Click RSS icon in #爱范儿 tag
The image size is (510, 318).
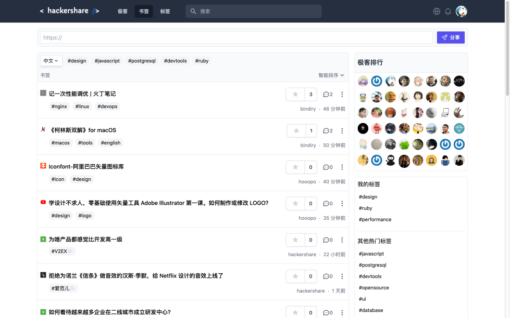click(x=72, y=288)
